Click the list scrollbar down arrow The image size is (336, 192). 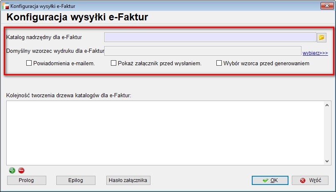tap(327, 161)
